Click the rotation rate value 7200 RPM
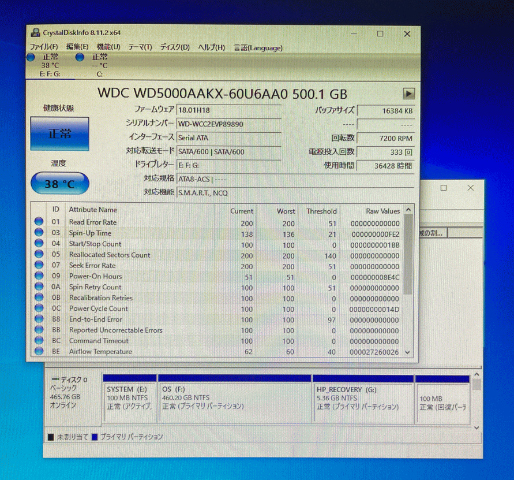The image size is (514, 480). pyautogui.click(x=385, y=138)
